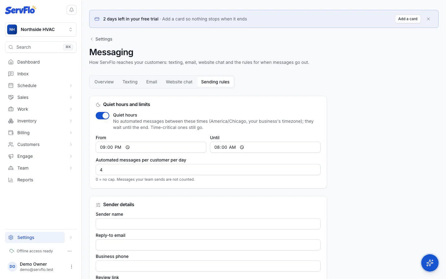Click the credit card icon in banner
Viewport: 446px width, 279px height.
(97, 19)
